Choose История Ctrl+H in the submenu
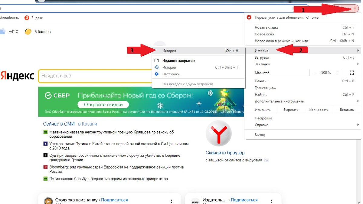 pyautogui.click(x=198, y=51)
